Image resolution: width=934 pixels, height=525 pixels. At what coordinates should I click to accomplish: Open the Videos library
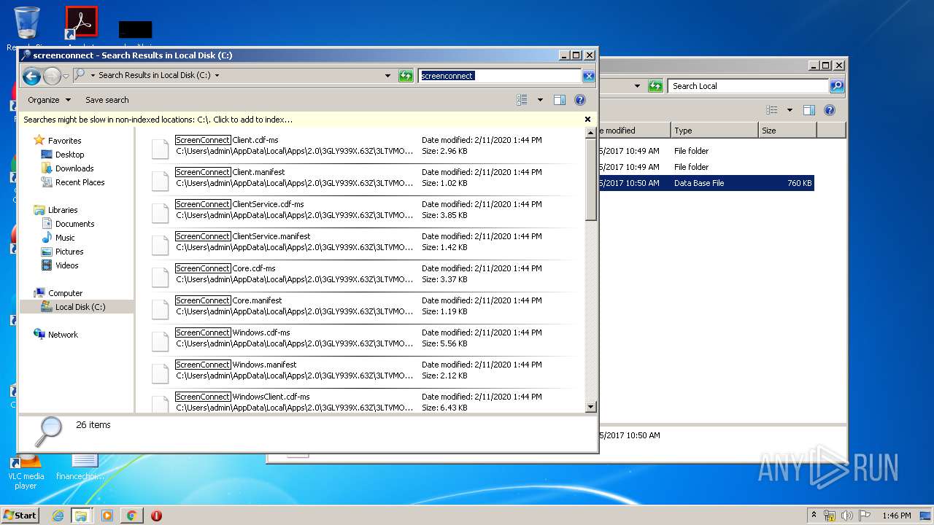pos(66,265)
